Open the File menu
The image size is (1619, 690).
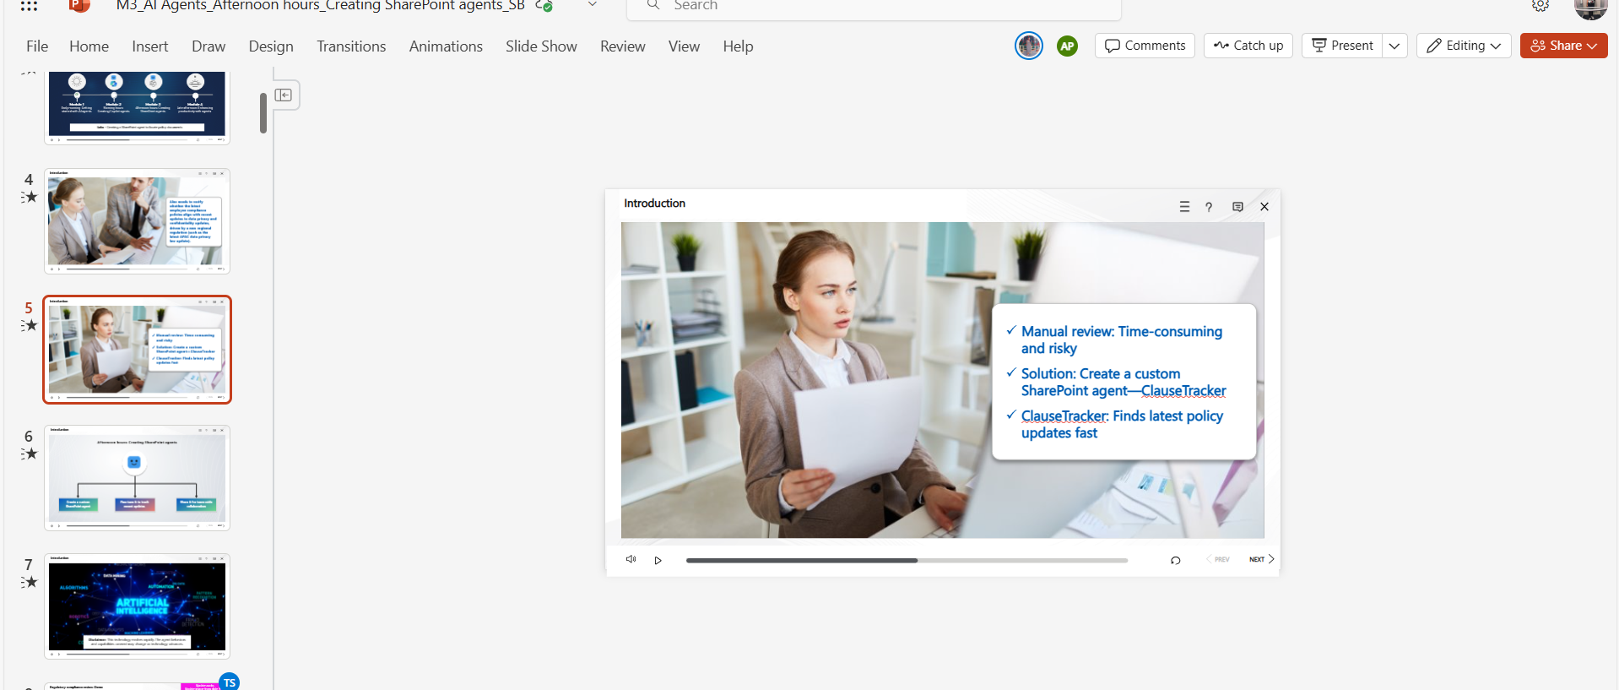tap(37, 46)
